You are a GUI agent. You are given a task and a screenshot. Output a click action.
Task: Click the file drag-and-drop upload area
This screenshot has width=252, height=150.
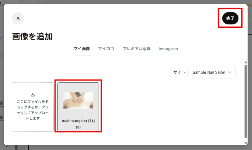click(33, 107)
